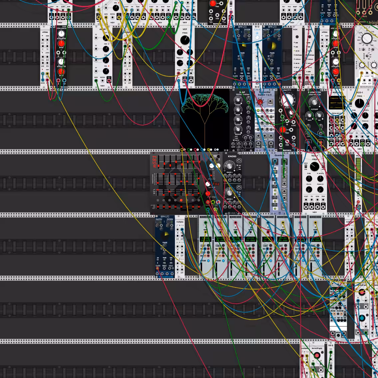Click the Attack knob on Snap envelope
Viewport: 378px width, 378px height.
pyautogui.click(x=238, y=99)
